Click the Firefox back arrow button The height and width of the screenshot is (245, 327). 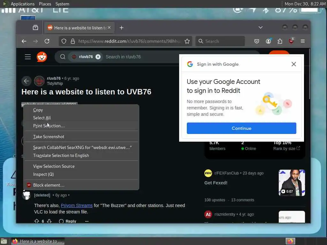coord(24,41)
